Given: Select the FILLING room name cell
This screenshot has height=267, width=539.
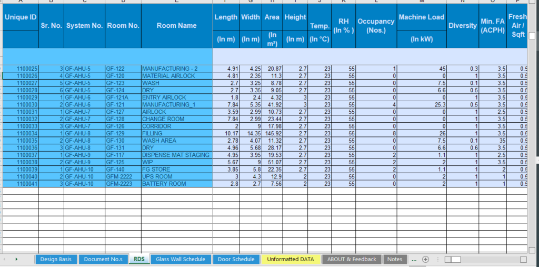Looking at the screenshot, I should click(x=176, y=134).
